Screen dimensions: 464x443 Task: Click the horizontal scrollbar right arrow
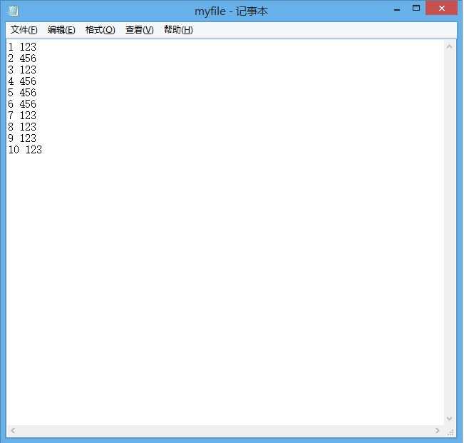tap(437, 431)
